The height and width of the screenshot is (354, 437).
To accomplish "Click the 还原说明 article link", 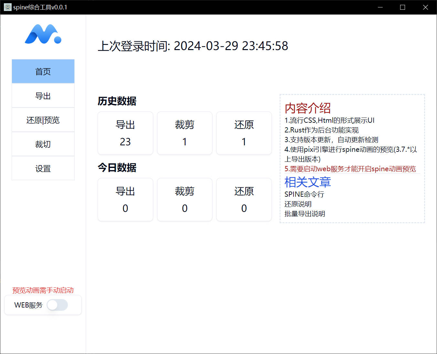I will pyautogui.click(x=298, y=204).
